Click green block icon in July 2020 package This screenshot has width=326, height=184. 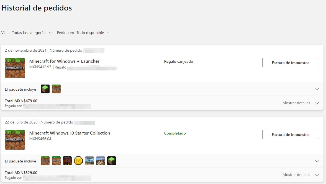pos(112,161)
